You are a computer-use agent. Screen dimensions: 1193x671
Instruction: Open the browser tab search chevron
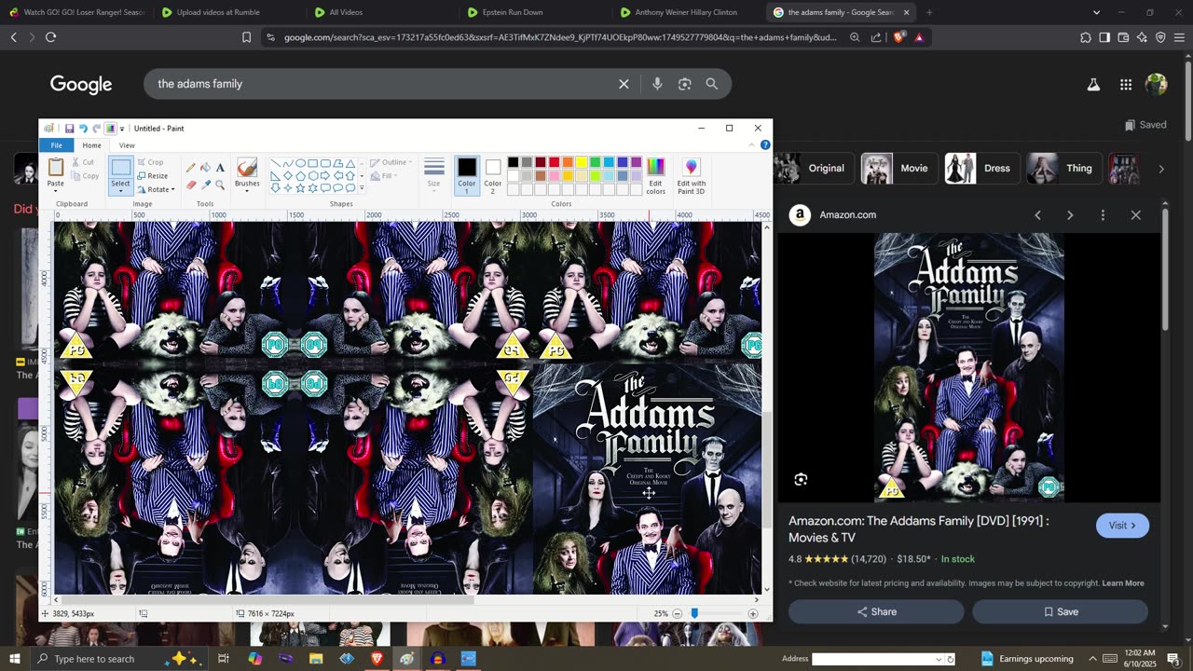[1096, 12]
